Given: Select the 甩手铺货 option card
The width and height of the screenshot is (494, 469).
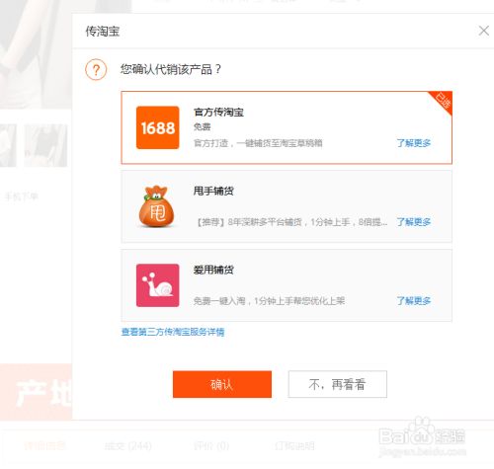Looking at the screenshot, I should [x=287, y=206].
